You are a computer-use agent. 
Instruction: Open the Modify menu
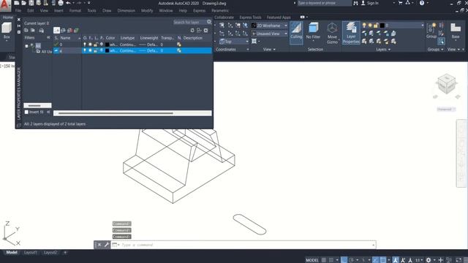pos(147,10)
